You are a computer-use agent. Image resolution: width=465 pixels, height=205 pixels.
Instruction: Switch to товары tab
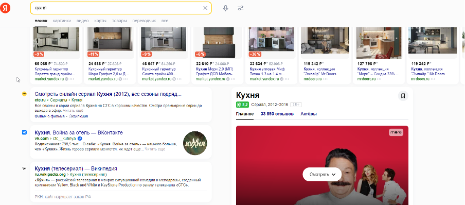click(119, 21)
